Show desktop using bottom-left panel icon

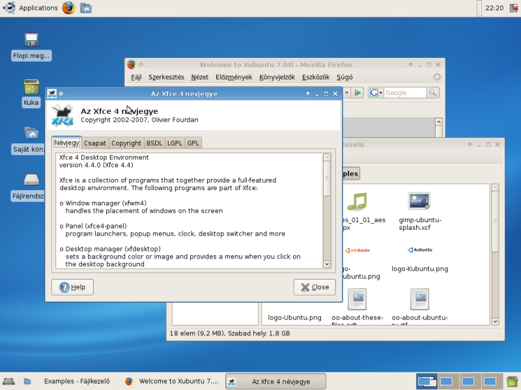(x=8, y=381)
